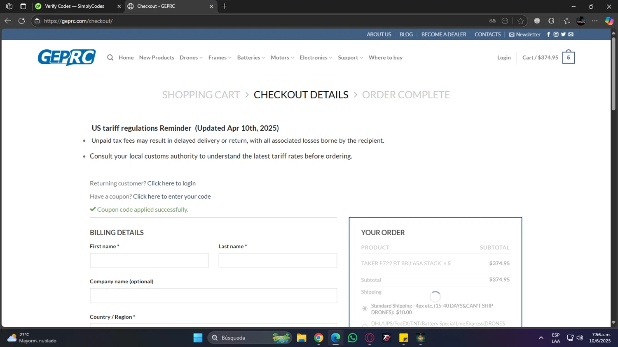Open WhatsApp from taskbar
The image size is (618, 347).
click(353, 338)
